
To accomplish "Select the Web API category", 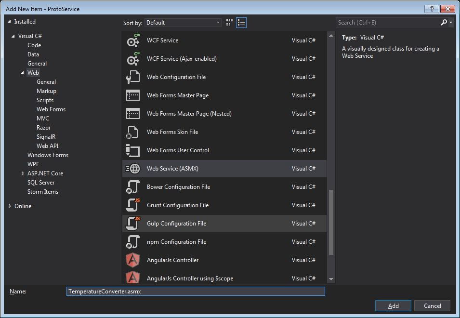I will [48, 146].
